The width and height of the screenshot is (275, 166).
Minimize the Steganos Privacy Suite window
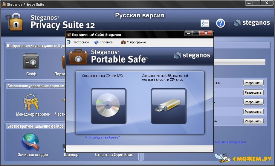coord(249,3)
